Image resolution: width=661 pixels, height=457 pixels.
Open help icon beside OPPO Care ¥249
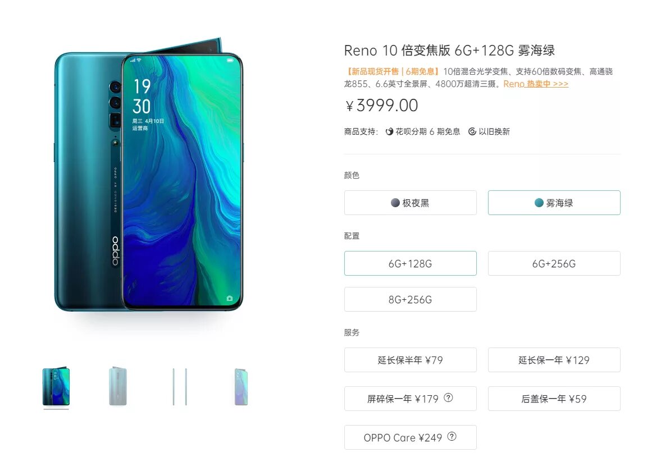[452, 436]
